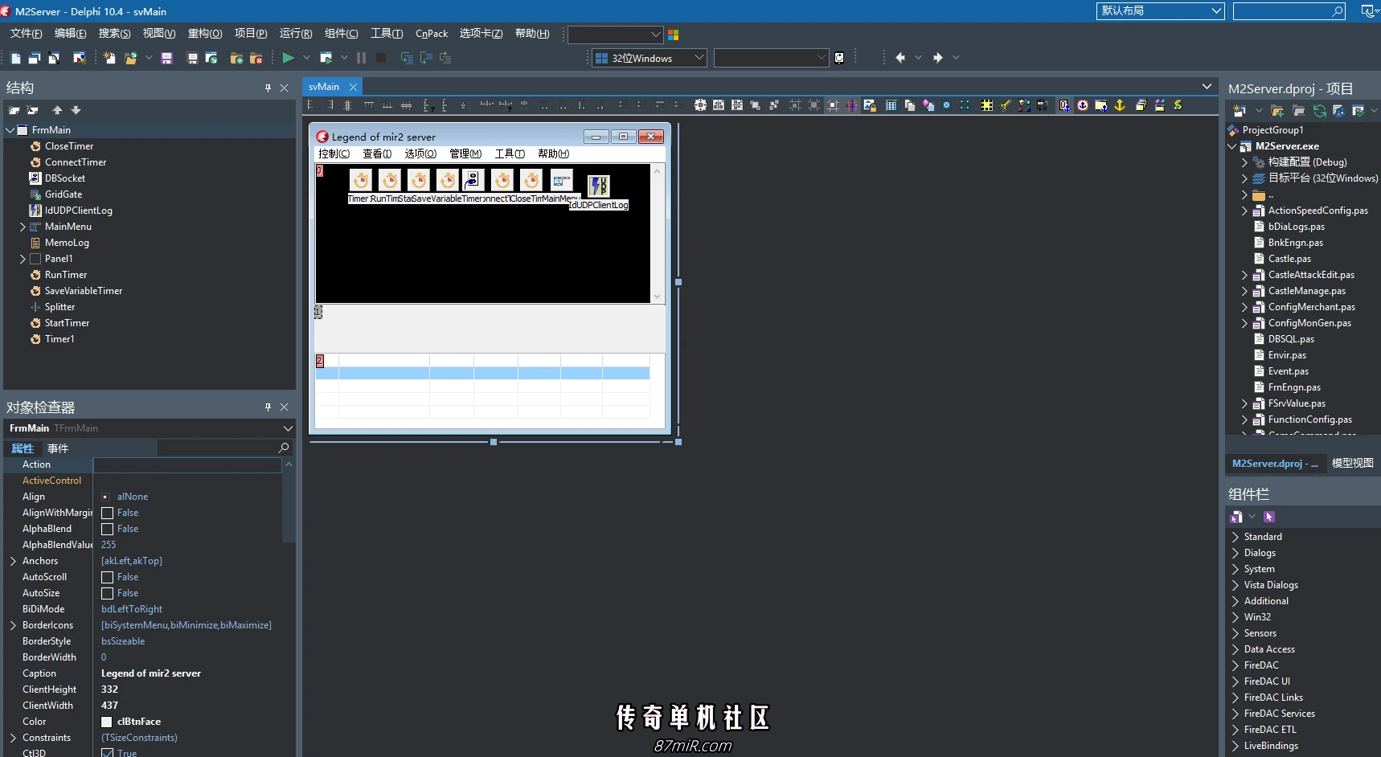Click the Stop program (square) toolbar icon
Image resolution: width=1381 pixels, height=757 pixels.
point(381,58)
